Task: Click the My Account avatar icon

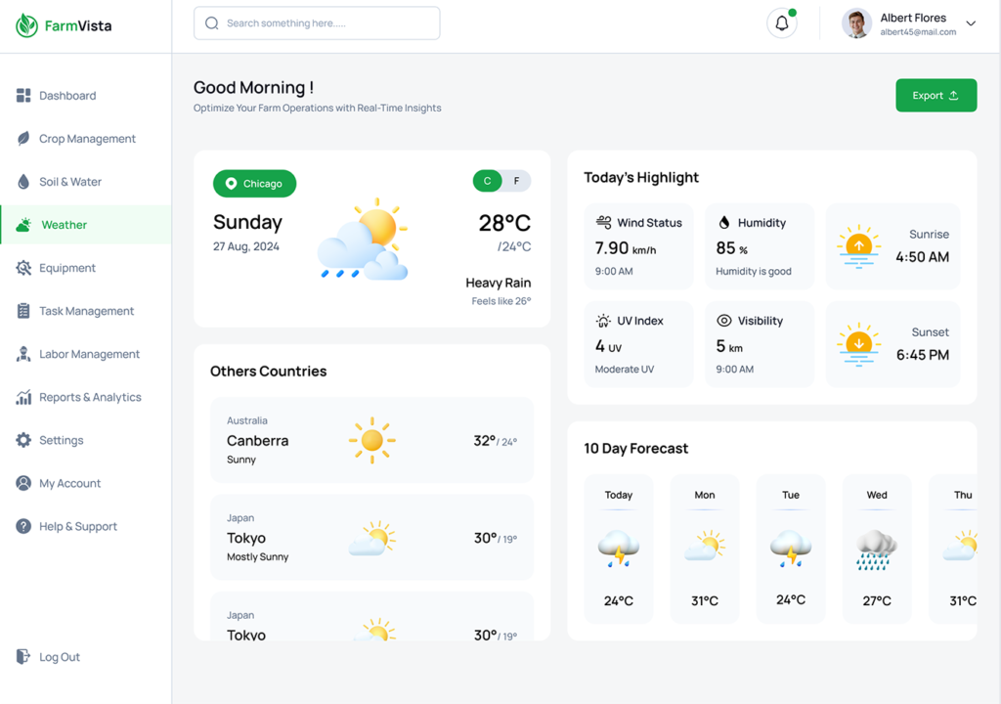Action: (23, 483)
